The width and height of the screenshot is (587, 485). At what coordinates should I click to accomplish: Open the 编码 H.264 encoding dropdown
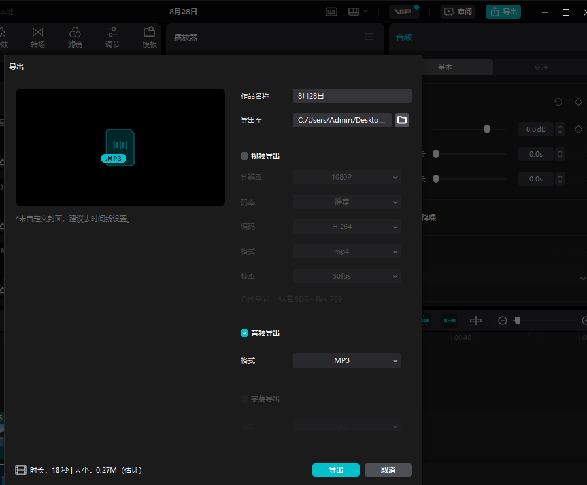[x=346, y=227]
